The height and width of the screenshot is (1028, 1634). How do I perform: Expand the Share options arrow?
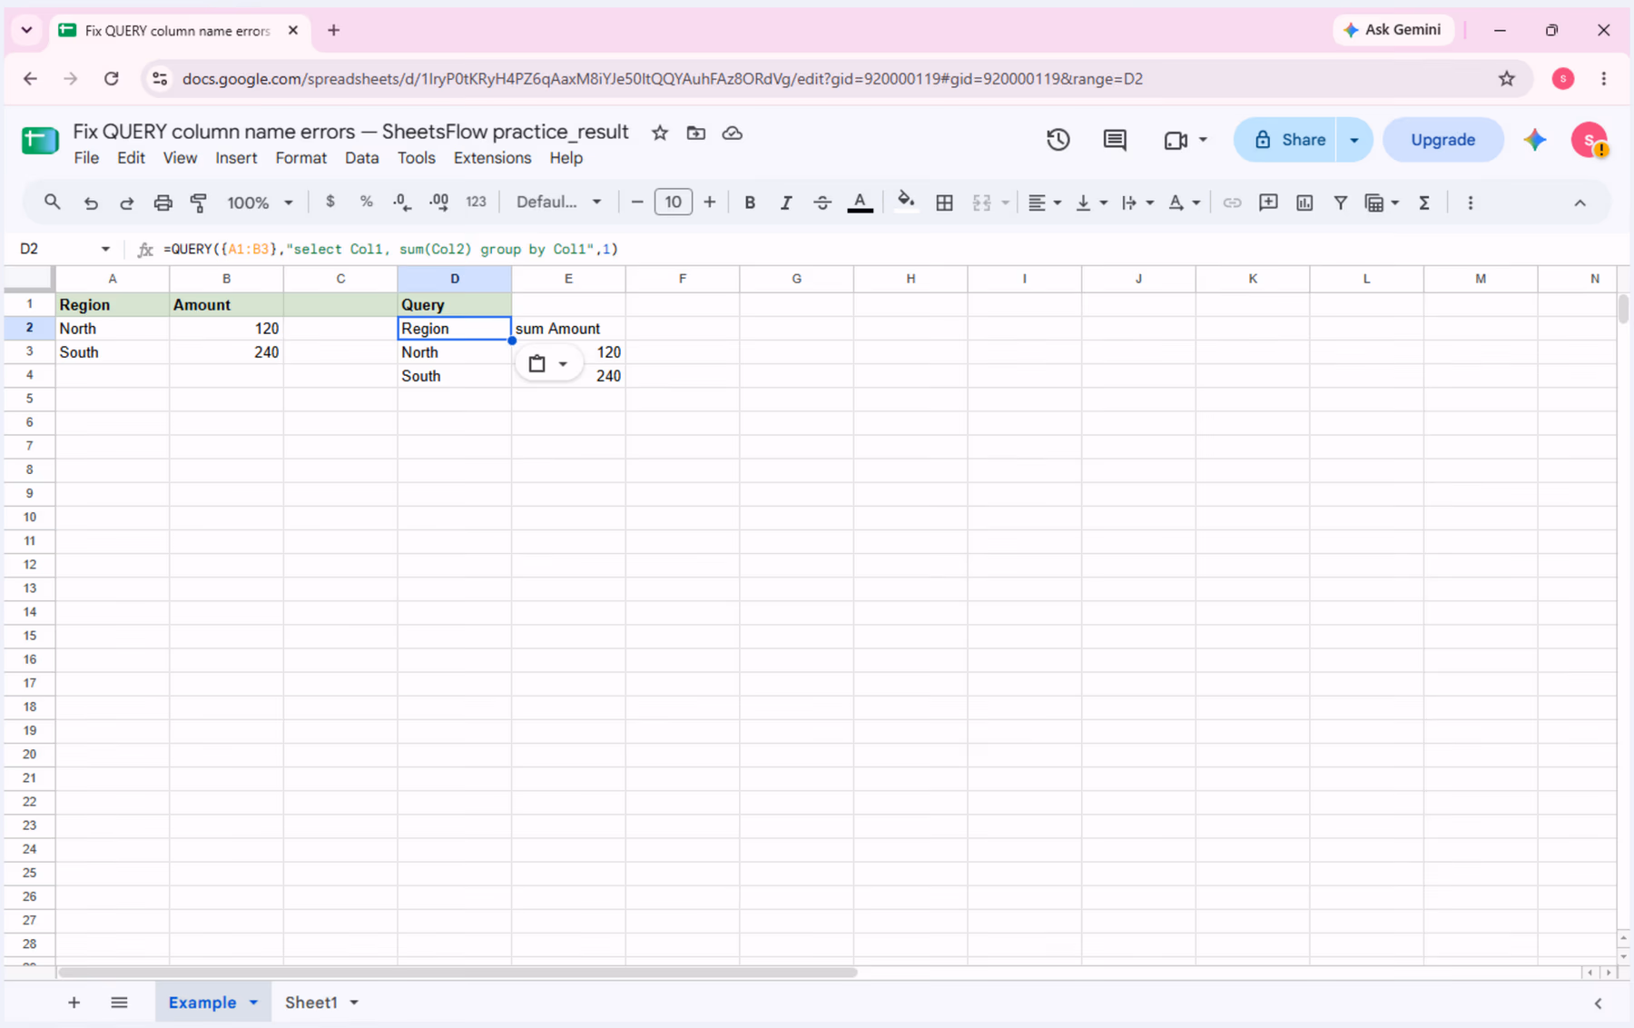pos(1354,140)
